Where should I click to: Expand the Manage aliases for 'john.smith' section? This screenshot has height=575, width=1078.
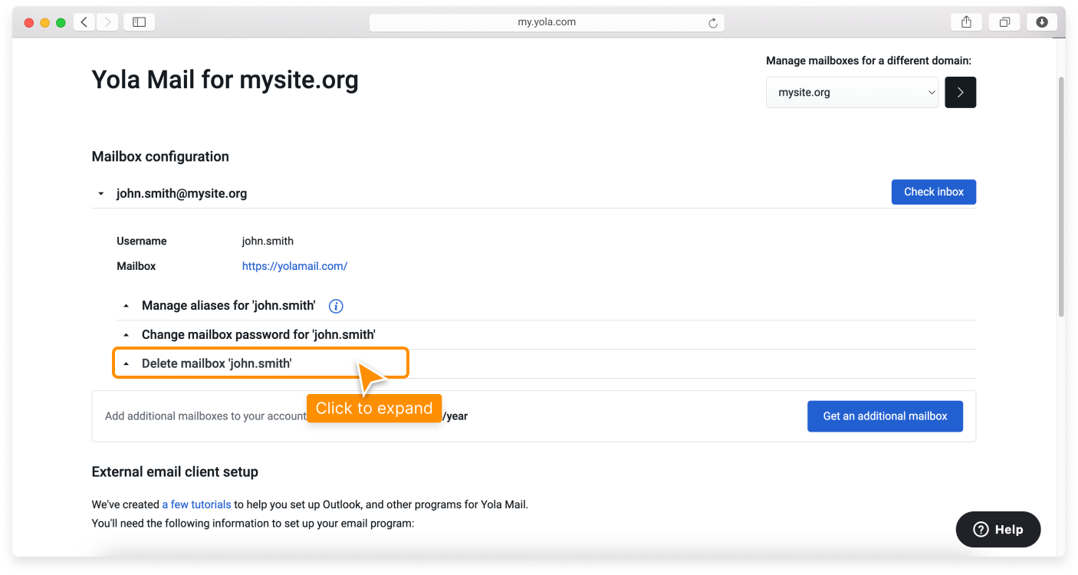228,305
